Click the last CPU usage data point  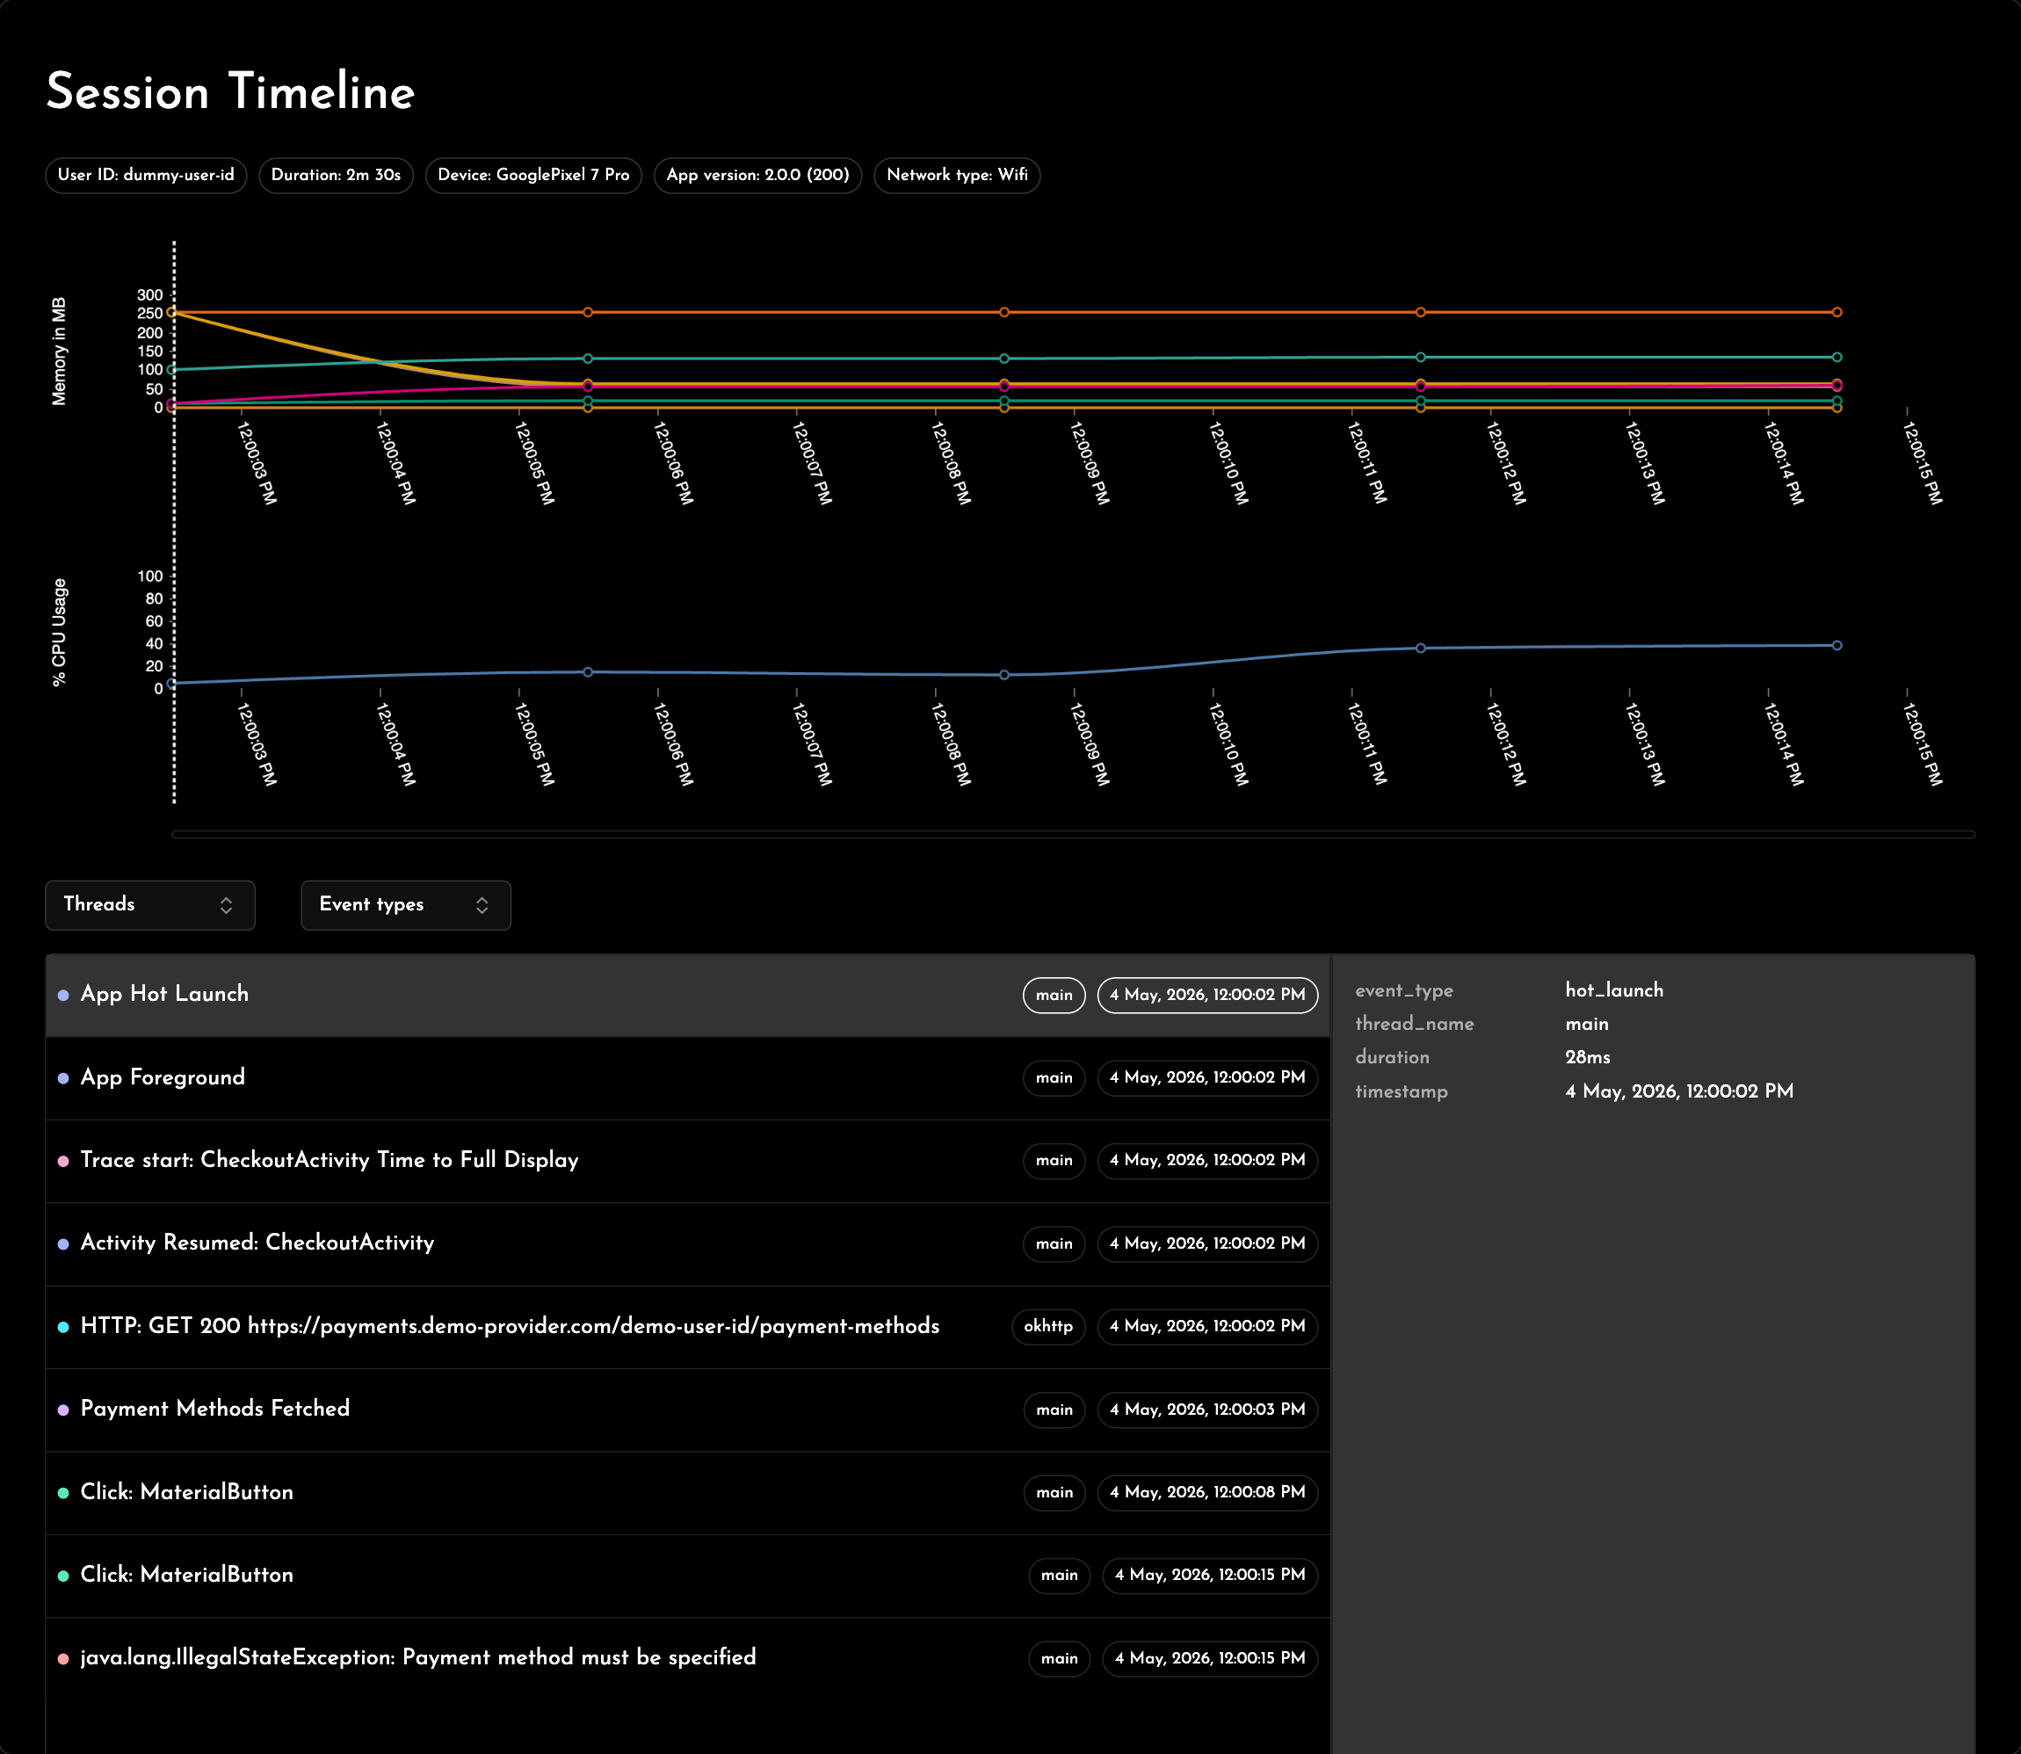[1837, 645]
